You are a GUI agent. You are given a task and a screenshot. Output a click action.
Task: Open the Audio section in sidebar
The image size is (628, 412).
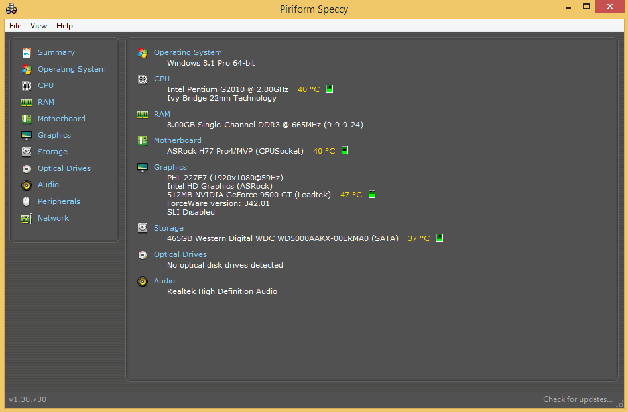[48, 185]
